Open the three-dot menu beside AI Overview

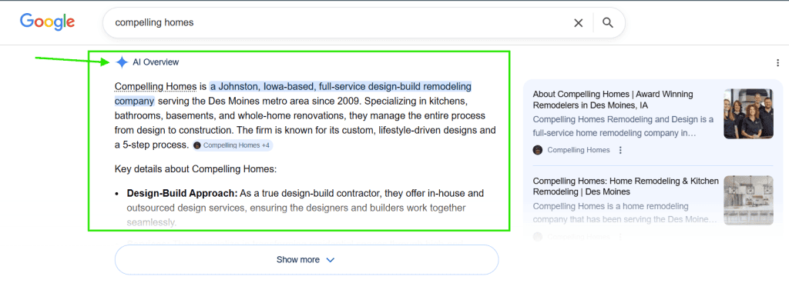click(778, 63)
